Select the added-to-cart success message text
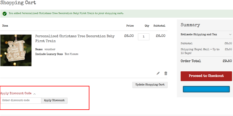This screenshot has width=233, height=116. pyautogui.click(x=66, y=13)
